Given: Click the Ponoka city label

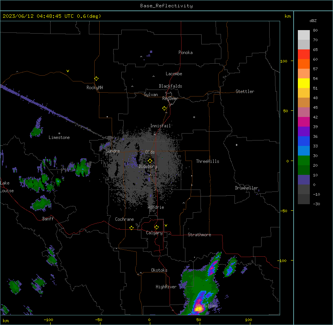Looking at the screenshot, I should click(x=185, y=52).
